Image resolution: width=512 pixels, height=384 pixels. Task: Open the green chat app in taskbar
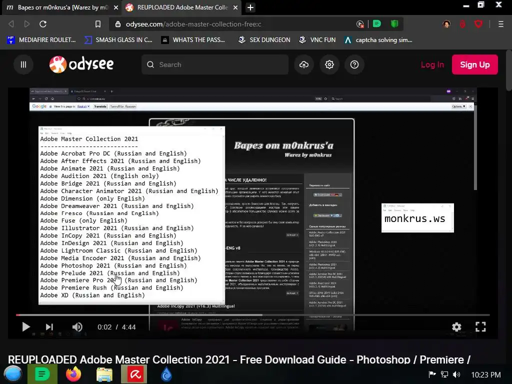(42, 374)
